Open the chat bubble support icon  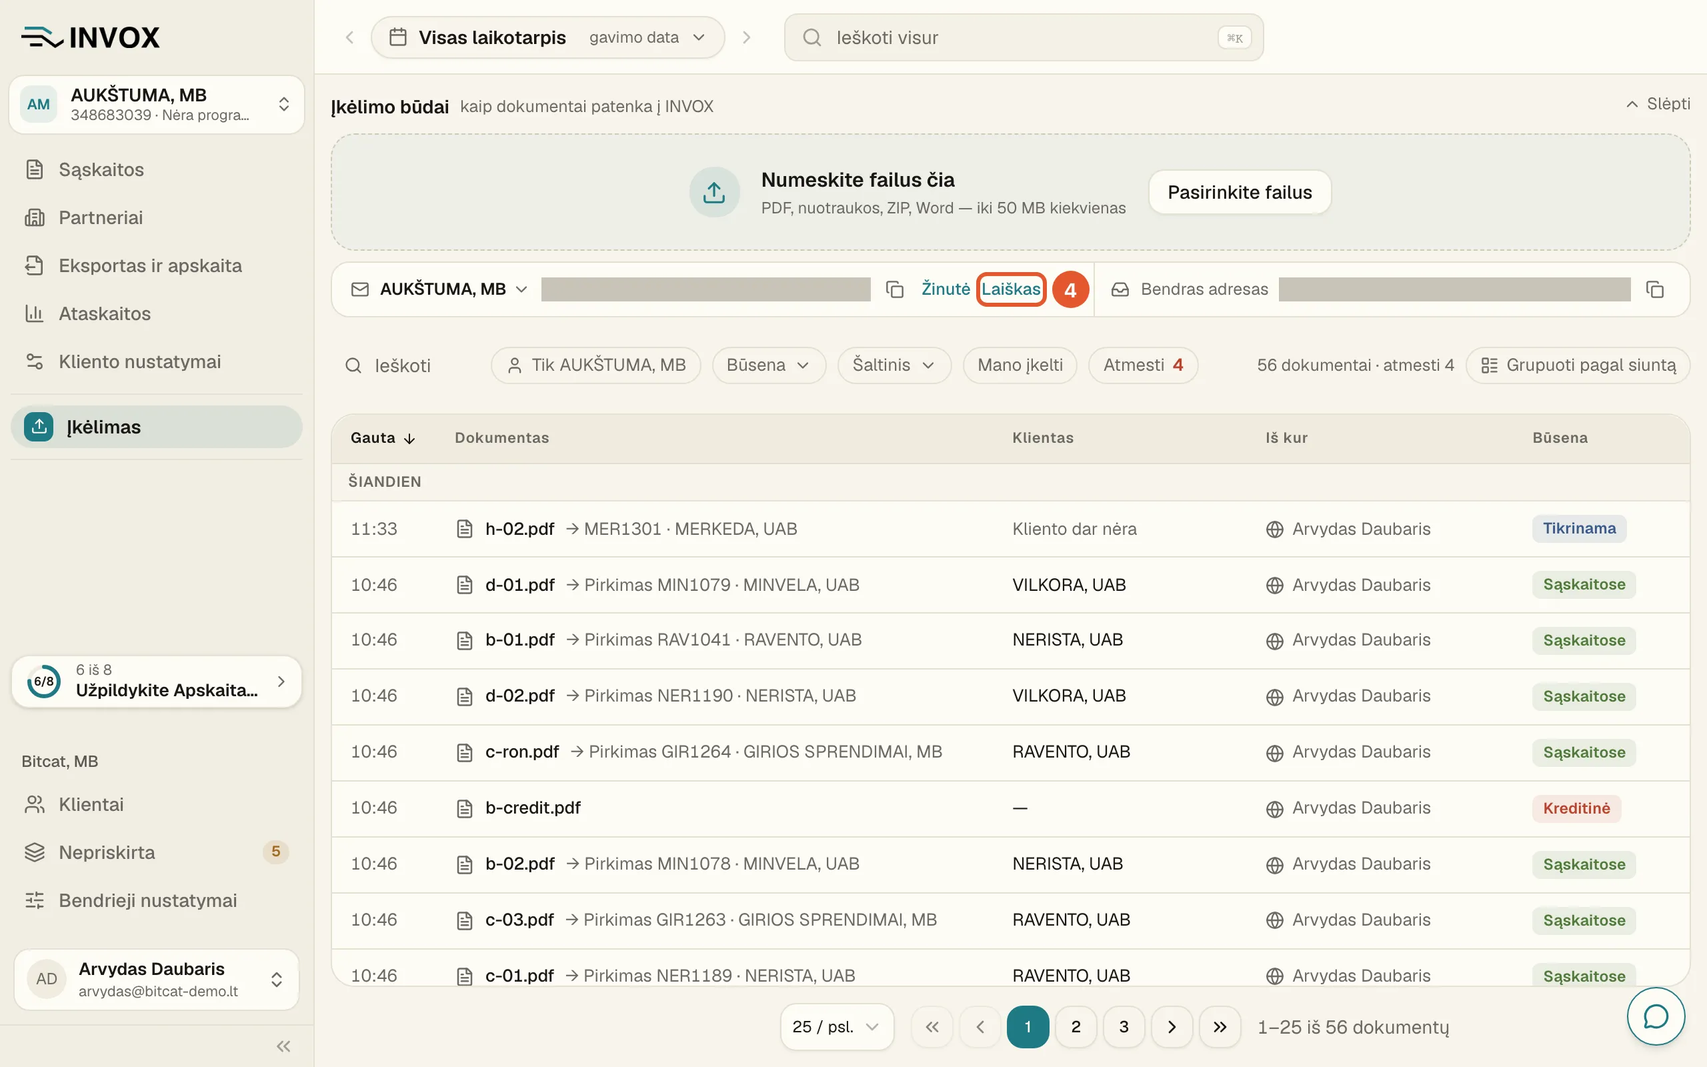(x=1656, y=1016)
